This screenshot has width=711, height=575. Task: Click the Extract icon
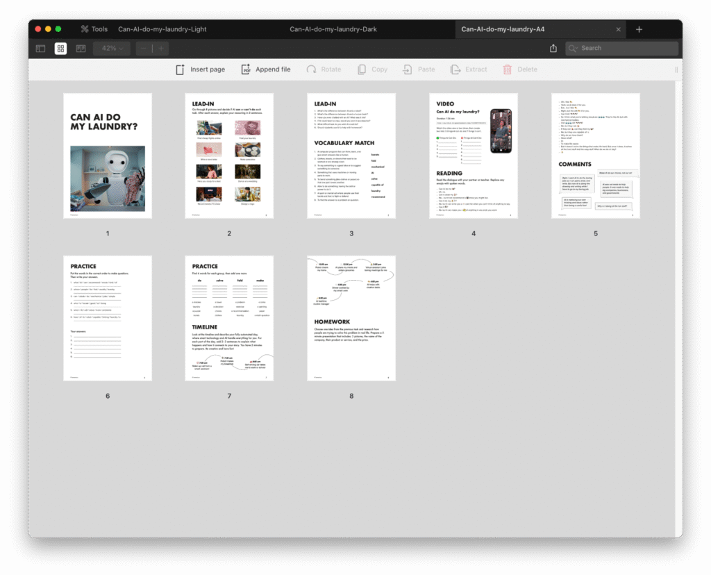(455, 69)
